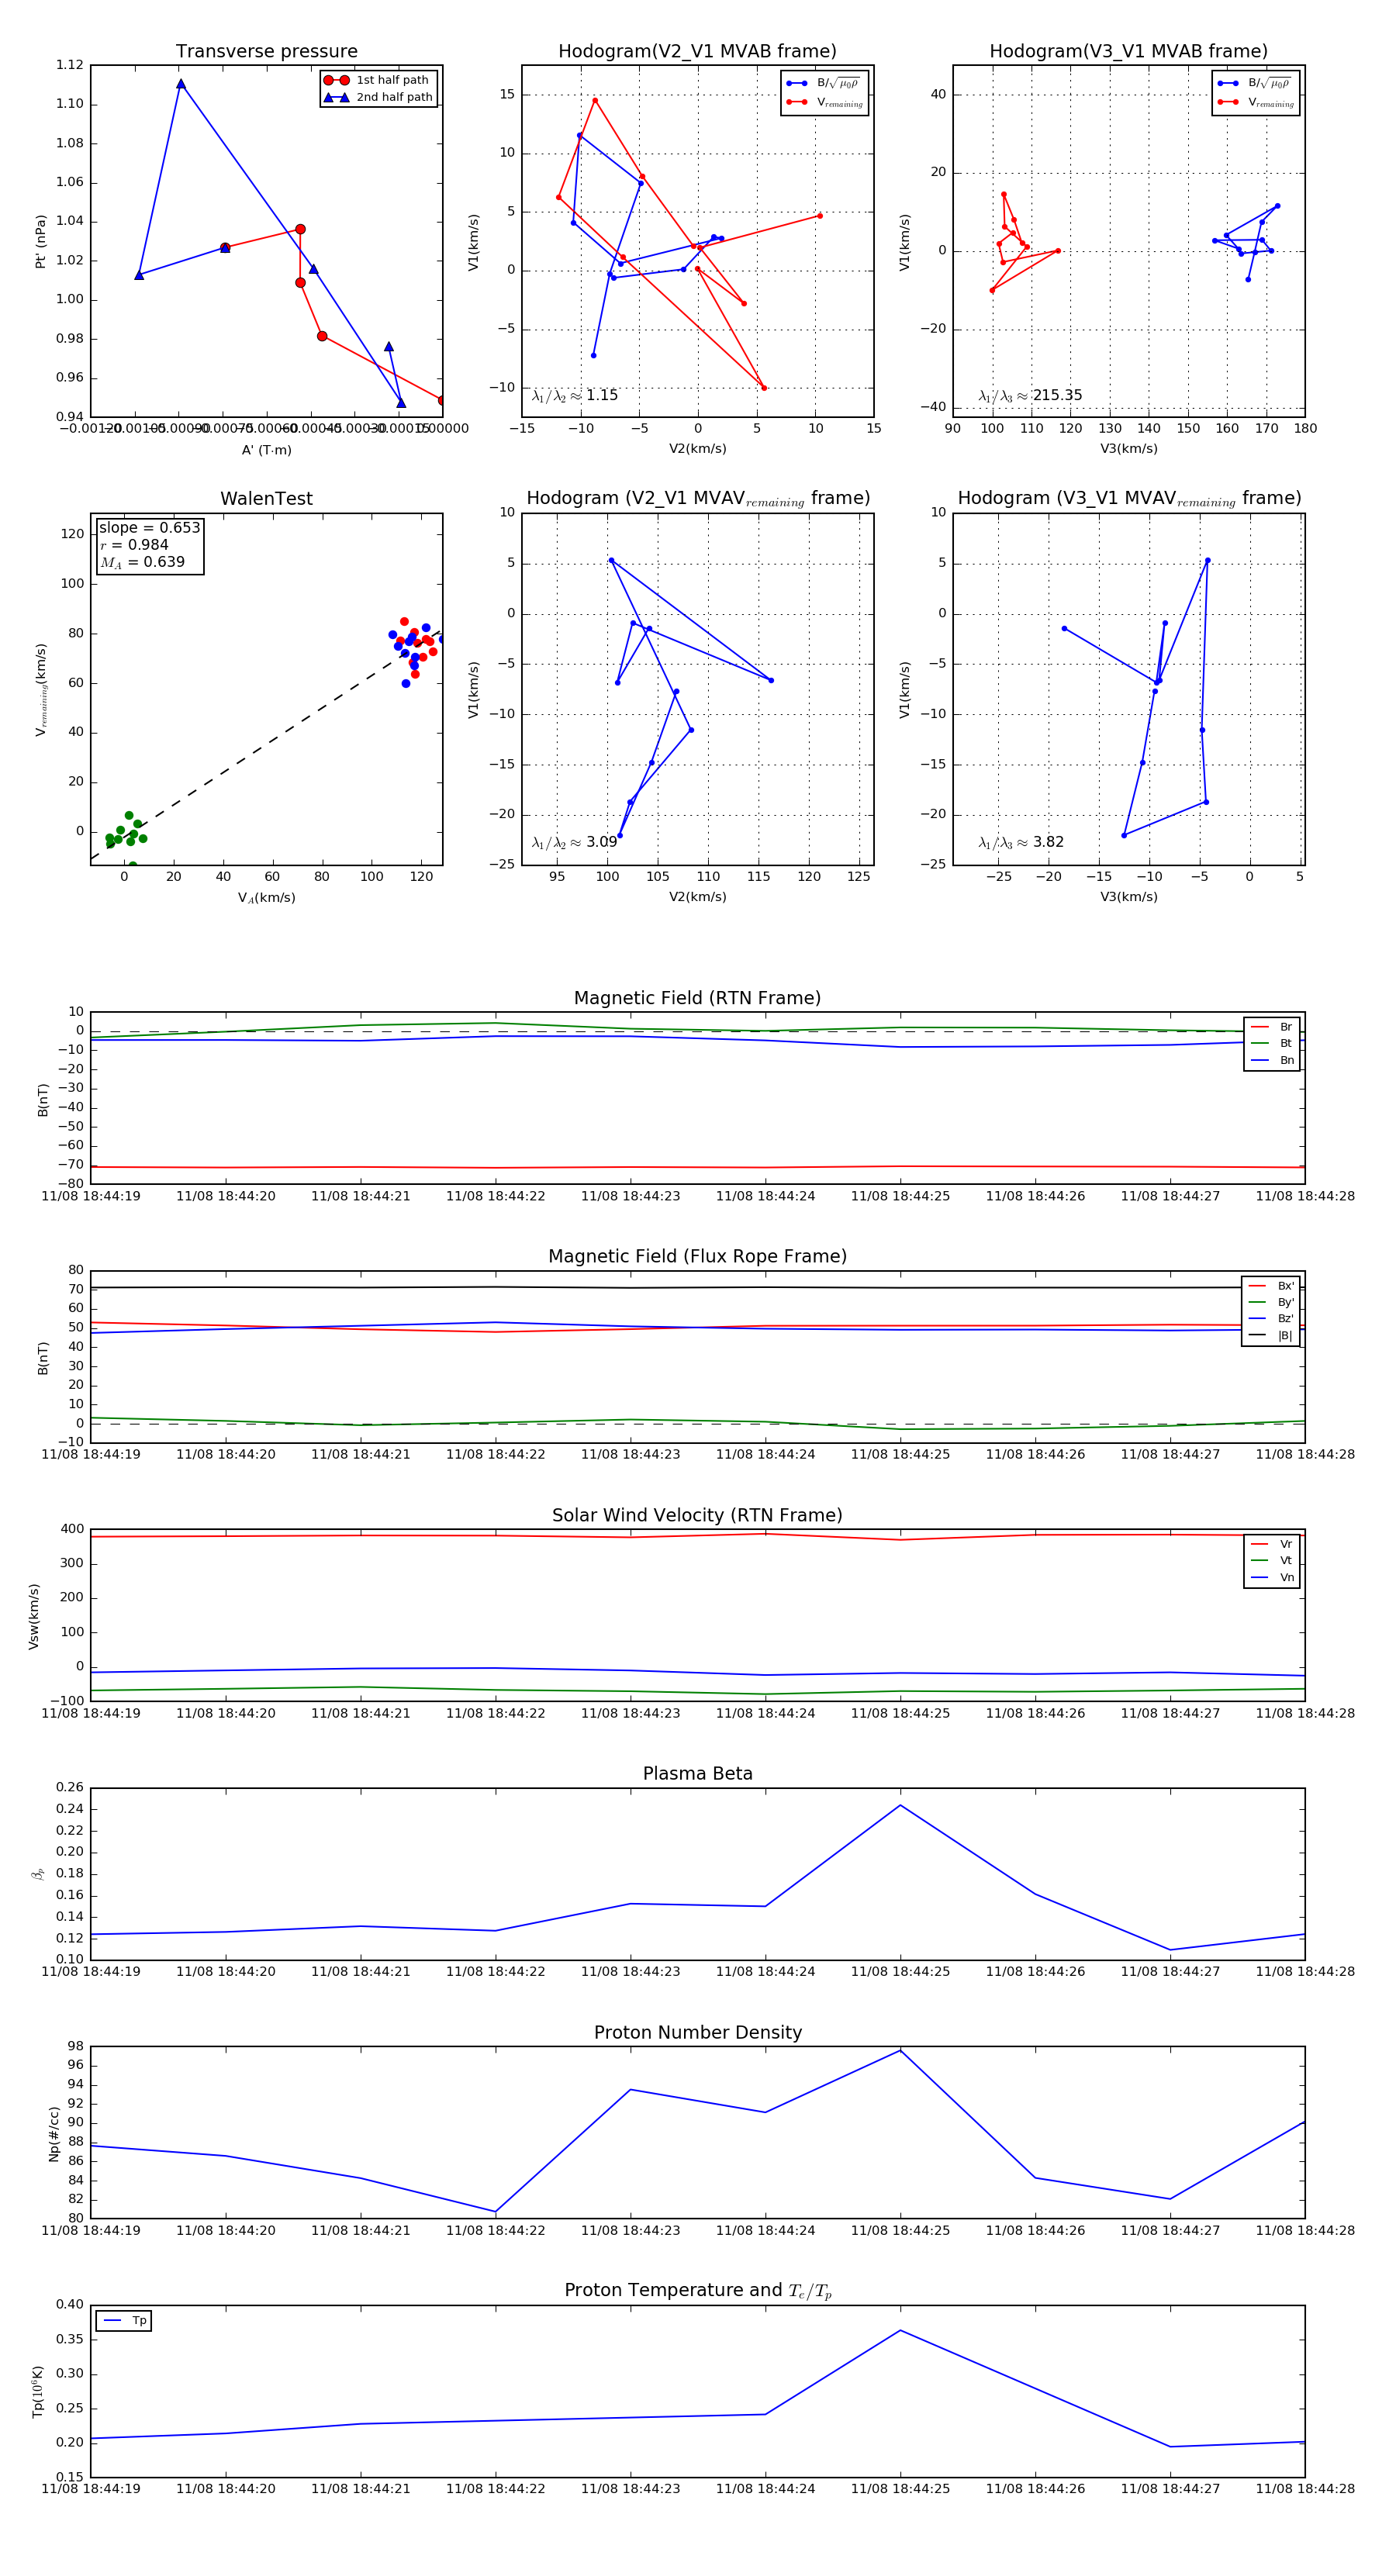The image size is (1396, 2559).
Task: Click the 'Proton Number Density' title
Action: (697, 2032)
